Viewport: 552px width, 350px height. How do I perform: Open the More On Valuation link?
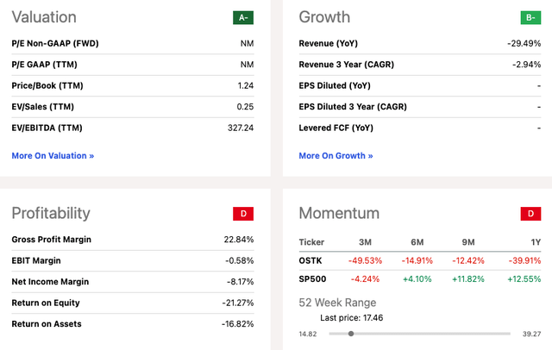click(x=53, y=156)
